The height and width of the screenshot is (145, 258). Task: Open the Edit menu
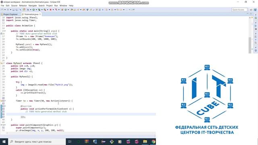tap(8, 6)
